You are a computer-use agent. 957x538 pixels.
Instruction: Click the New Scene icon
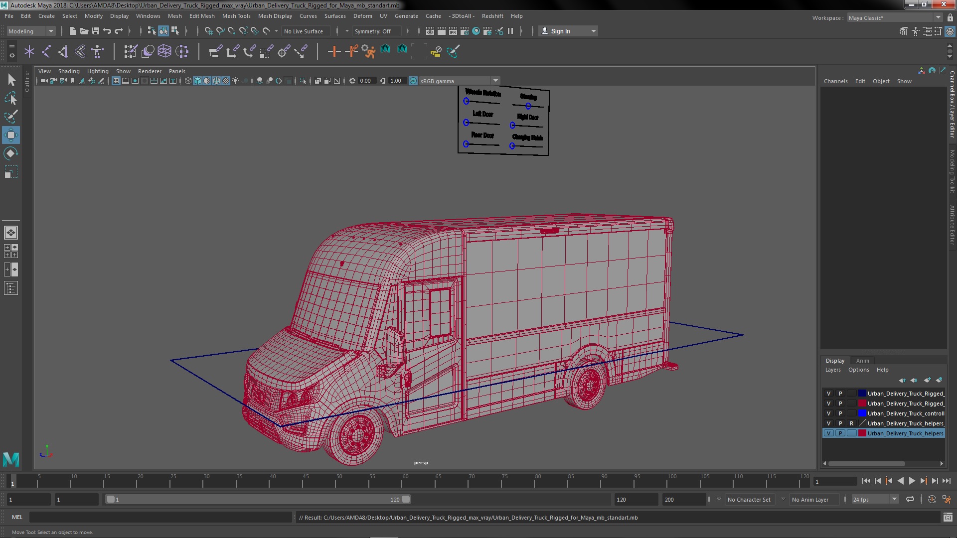click(73, 31)
